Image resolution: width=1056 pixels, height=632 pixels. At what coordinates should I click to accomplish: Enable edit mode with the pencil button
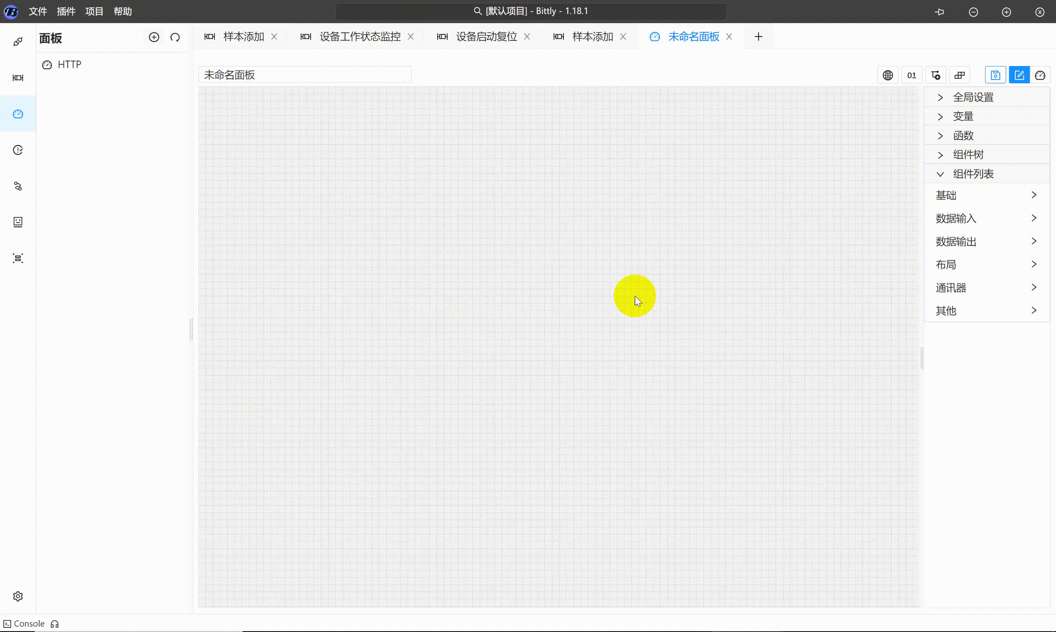pyautogui.click(x=1019, y=75)
